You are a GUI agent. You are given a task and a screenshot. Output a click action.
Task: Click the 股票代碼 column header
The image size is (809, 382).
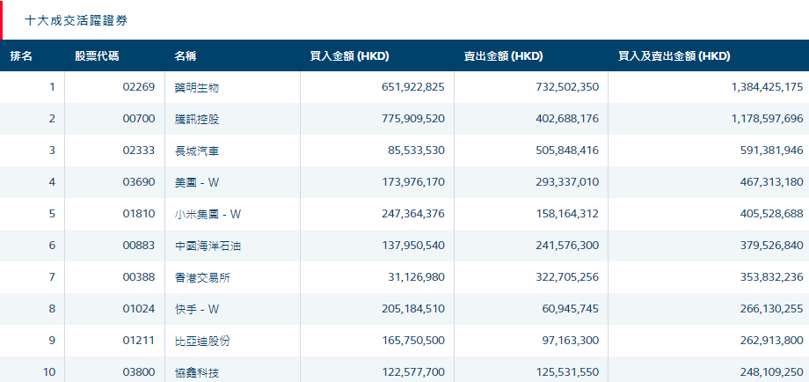[x=97, y=56]
